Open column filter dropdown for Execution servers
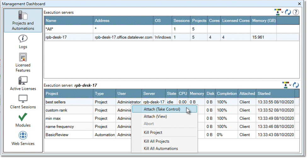The image size is (307, 158). [x=278, y=12]
